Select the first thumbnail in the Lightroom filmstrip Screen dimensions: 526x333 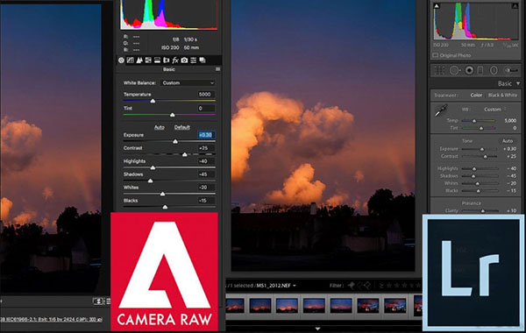click(234, 306)
